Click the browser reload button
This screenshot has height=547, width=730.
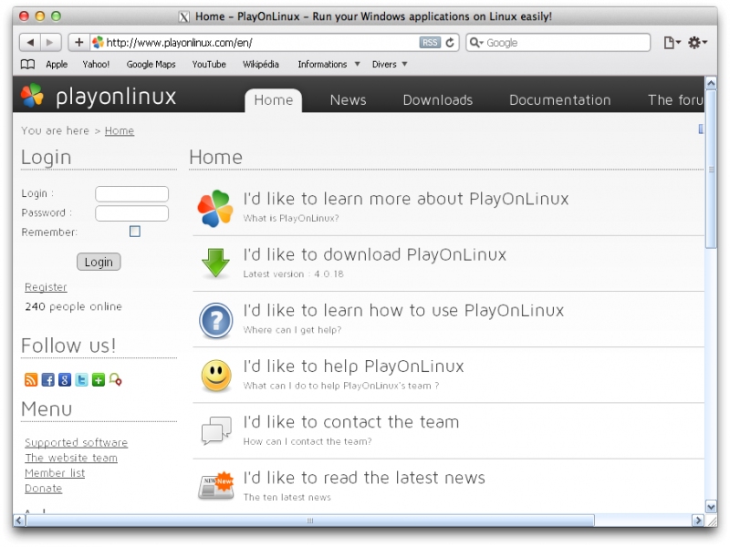(450, 43)
